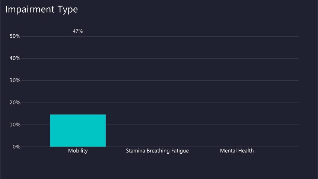Click the 10% y-axis label
This screenshot has width=318, height=179.
[x=15, y=125]
